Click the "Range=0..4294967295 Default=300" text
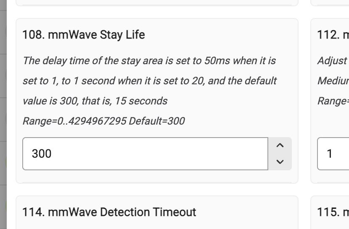This screenshot has width=349, height=229. (x=103, y=121)
